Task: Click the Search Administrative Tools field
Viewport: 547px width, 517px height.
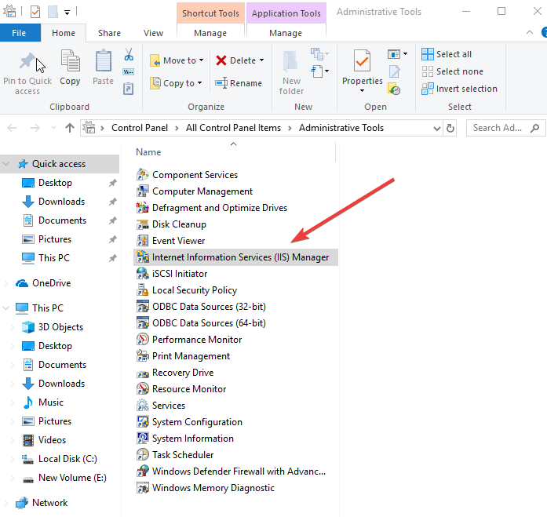Action: coord(502,128)
